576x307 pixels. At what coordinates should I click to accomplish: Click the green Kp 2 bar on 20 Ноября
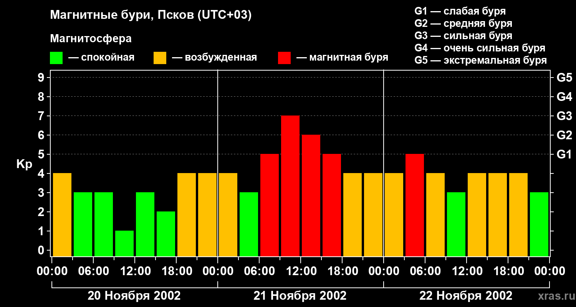pos(166,234)
